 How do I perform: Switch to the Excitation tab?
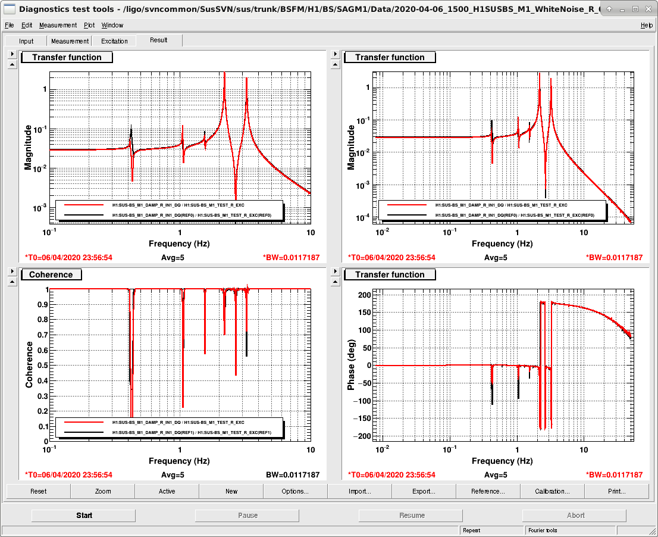pos(114,40)
